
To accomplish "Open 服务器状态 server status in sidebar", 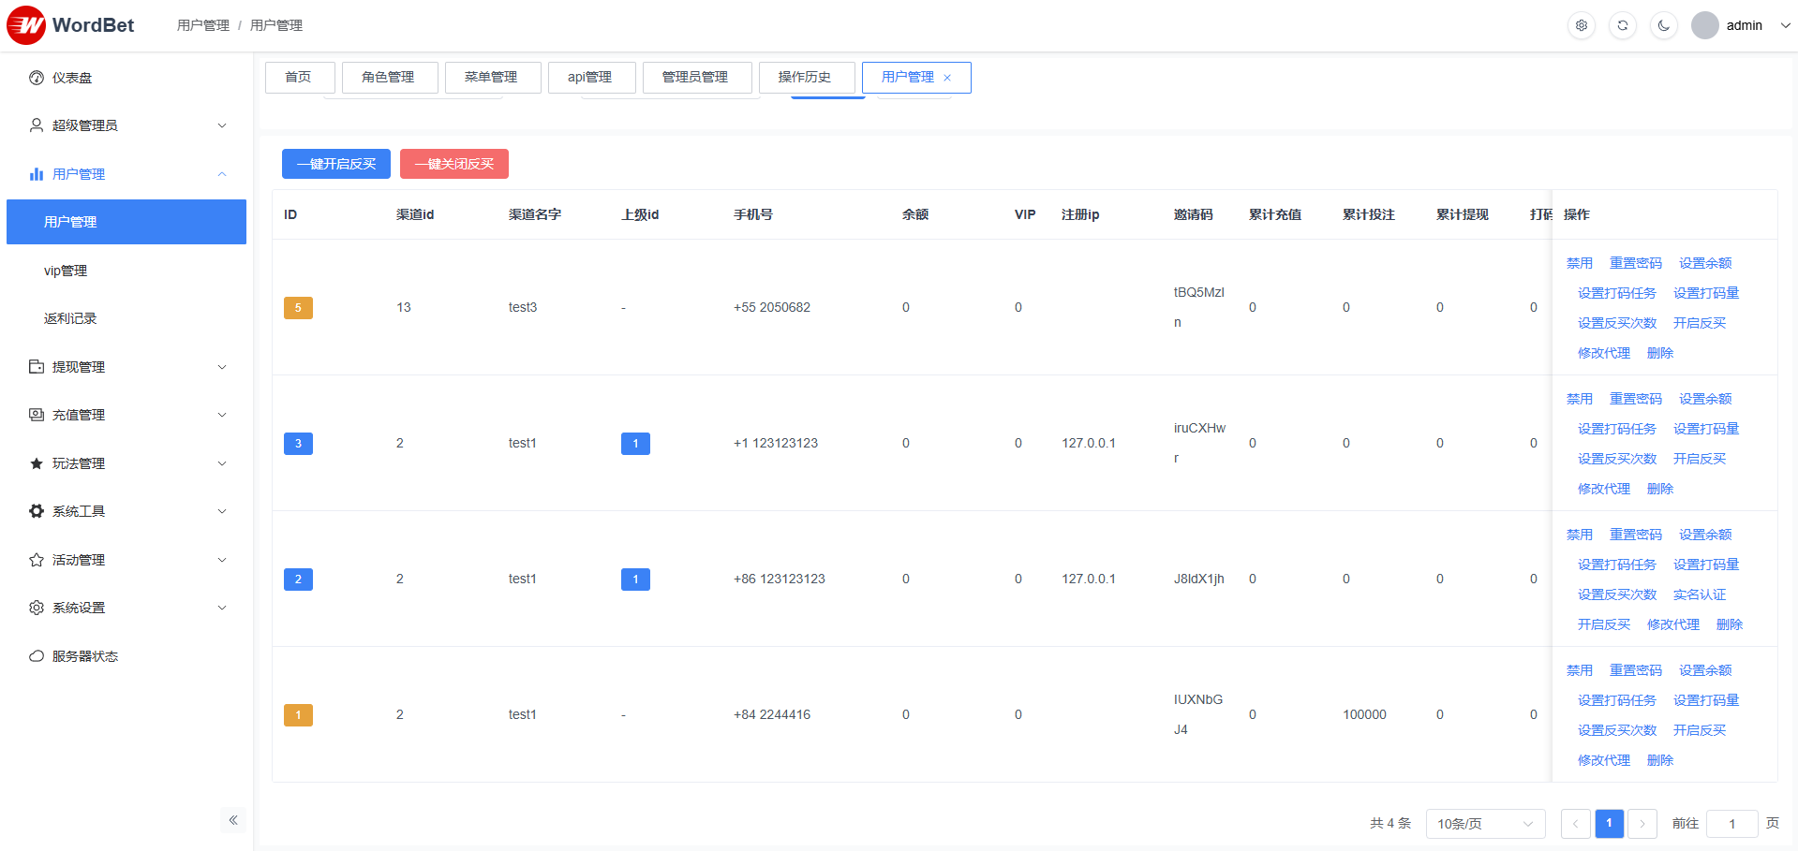I will point(84,656).
